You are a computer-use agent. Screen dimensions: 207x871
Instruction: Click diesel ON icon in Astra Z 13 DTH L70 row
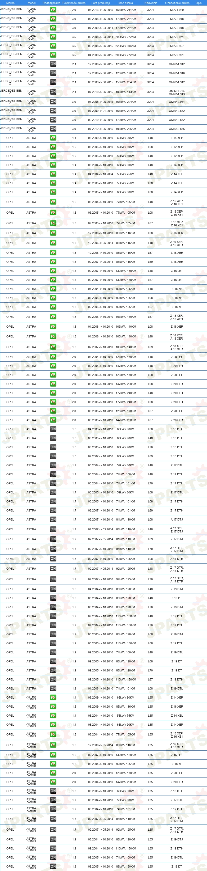pyautogui.click(x=53, y=447)
